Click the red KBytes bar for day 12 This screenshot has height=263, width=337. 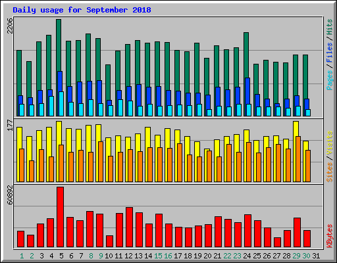tap(129, 227)
